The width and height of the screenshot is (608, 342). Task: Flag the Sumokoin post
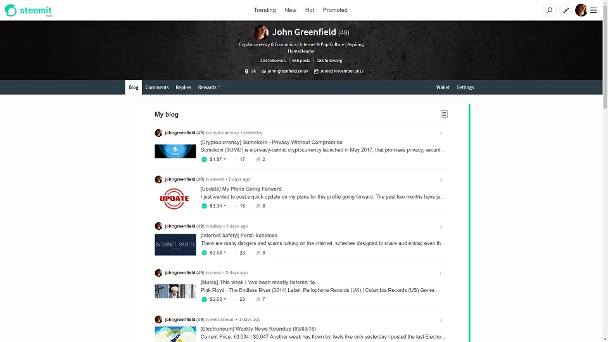coord(441,133)
